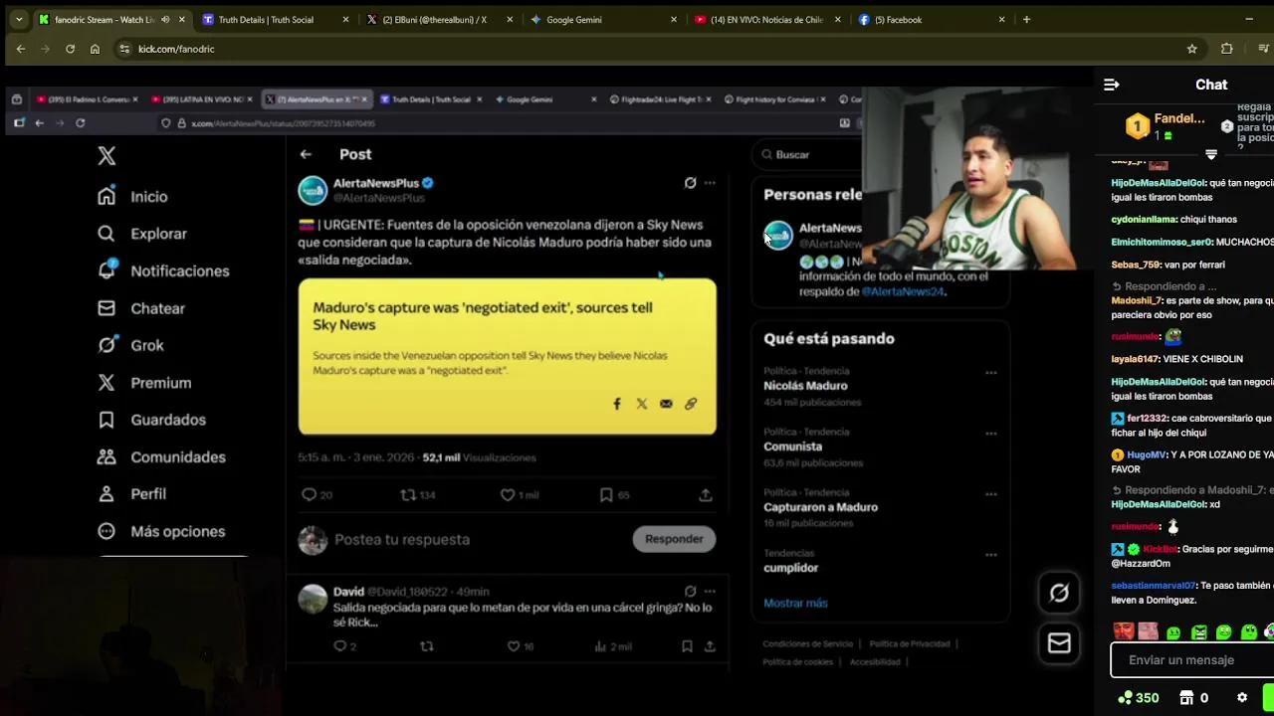Share the Sky News card via Facebook icon
The width and height of the screenshot is (1274, 716).
[617, 404]
